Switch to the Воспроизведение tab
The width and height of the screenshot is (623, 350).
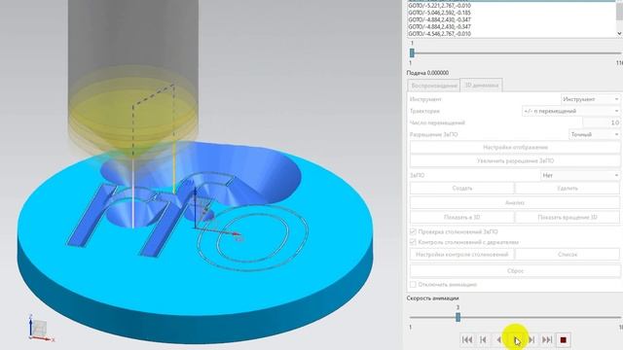coord(433,86)
